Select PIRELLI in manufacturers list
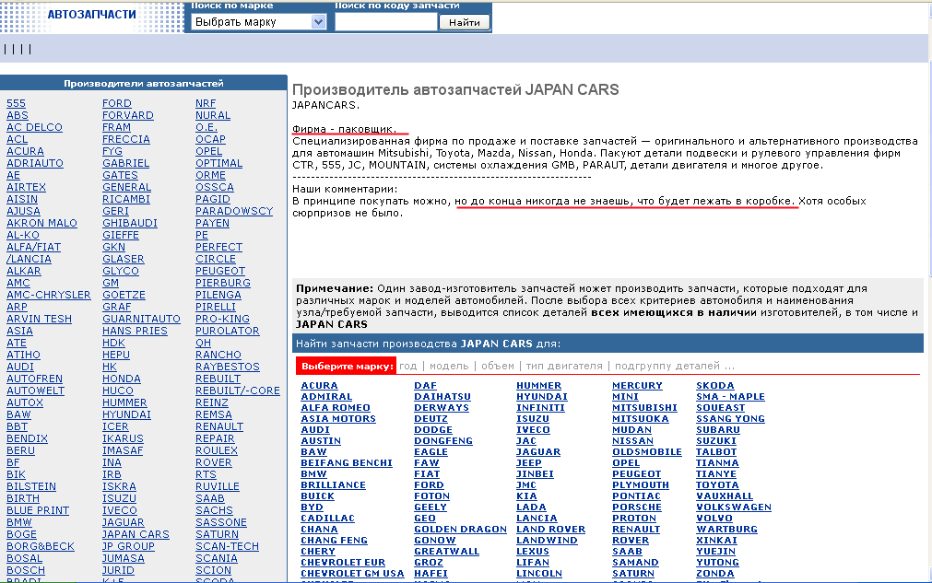Viewport: 932px width, 583px height. 216,307
